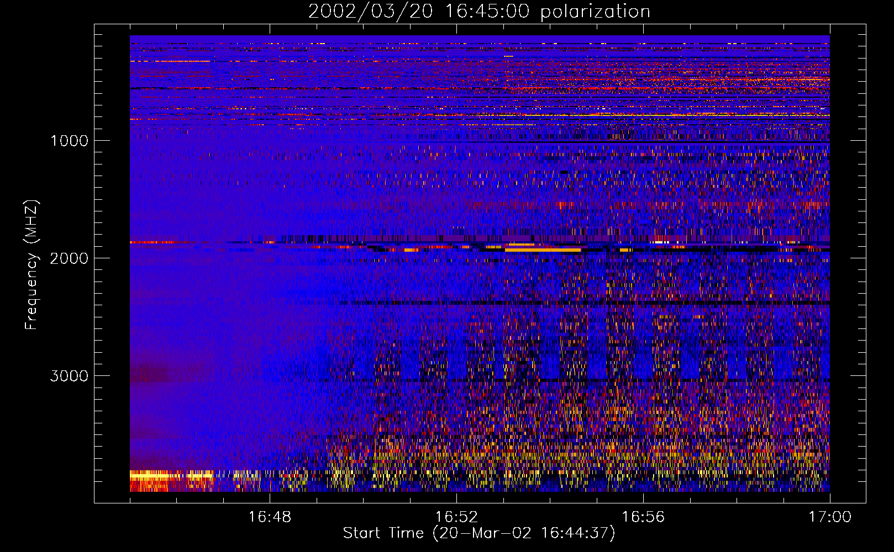Image resolution: width=894 pixels, height=552 pixels.
Task: Click the long orange bar near 2000 MHz
Action: coord(543,250)
